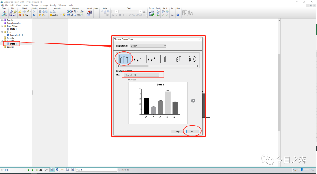Click the new file icon in File section
The image size is (317, 174).
(11, 11)
